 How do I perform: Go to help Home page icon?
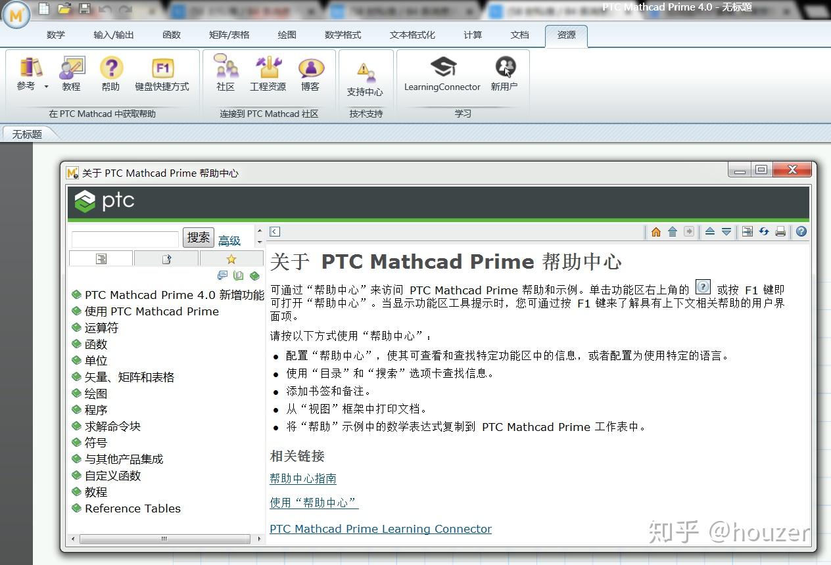[656, 231]
